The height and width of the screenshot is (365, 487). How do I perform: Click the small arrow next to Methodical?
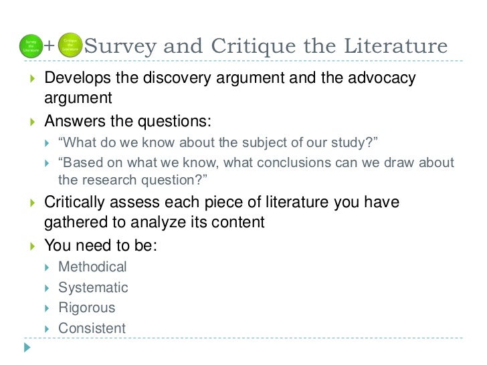47,267
